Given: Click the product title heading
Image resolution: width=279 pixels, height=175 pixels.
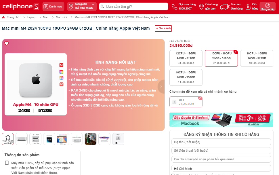Looking at the screenshot, I should [76, 28].
